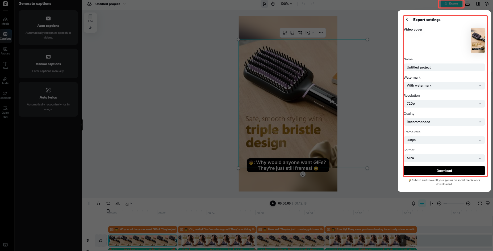Open the timeline download options dropdown
The width and height of the screenshot is (493, 251).
(x=129, y=203)
